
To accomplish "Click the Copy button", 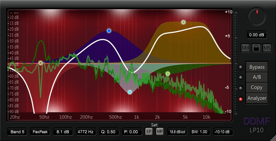I will [x=257, y=88].
